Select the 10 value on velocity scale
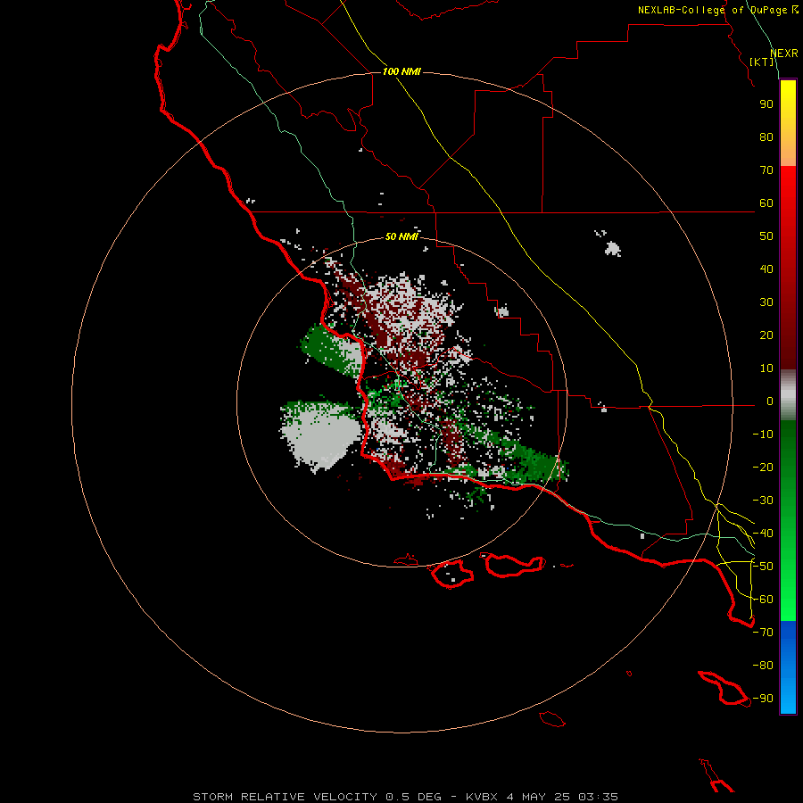The width and height of the screenshot is (803, 803). [766, 368]
